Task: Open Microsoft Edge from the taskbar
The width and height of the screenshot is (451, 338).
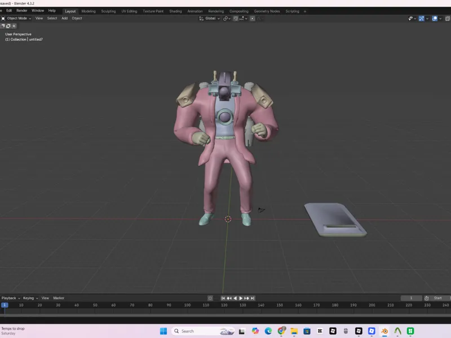Action: click(x=268, y=331)
